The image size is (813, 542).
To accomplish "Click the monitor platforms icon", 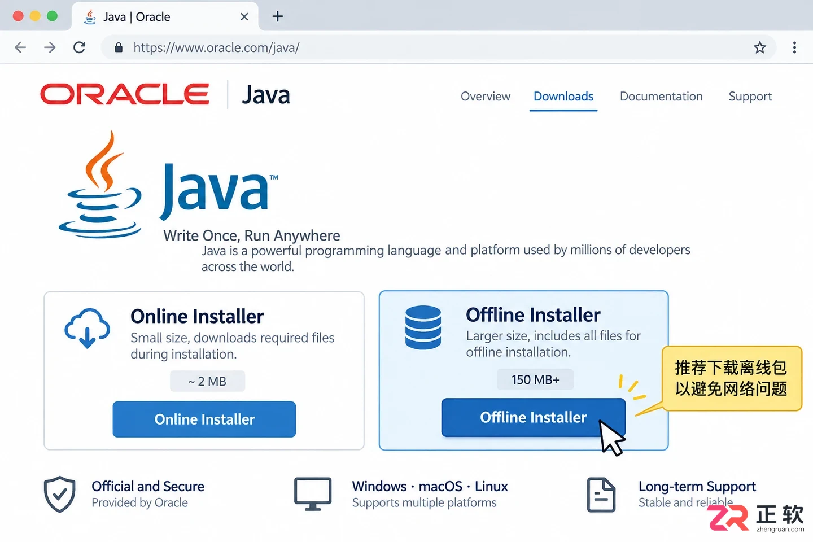I will coord(313,494).
